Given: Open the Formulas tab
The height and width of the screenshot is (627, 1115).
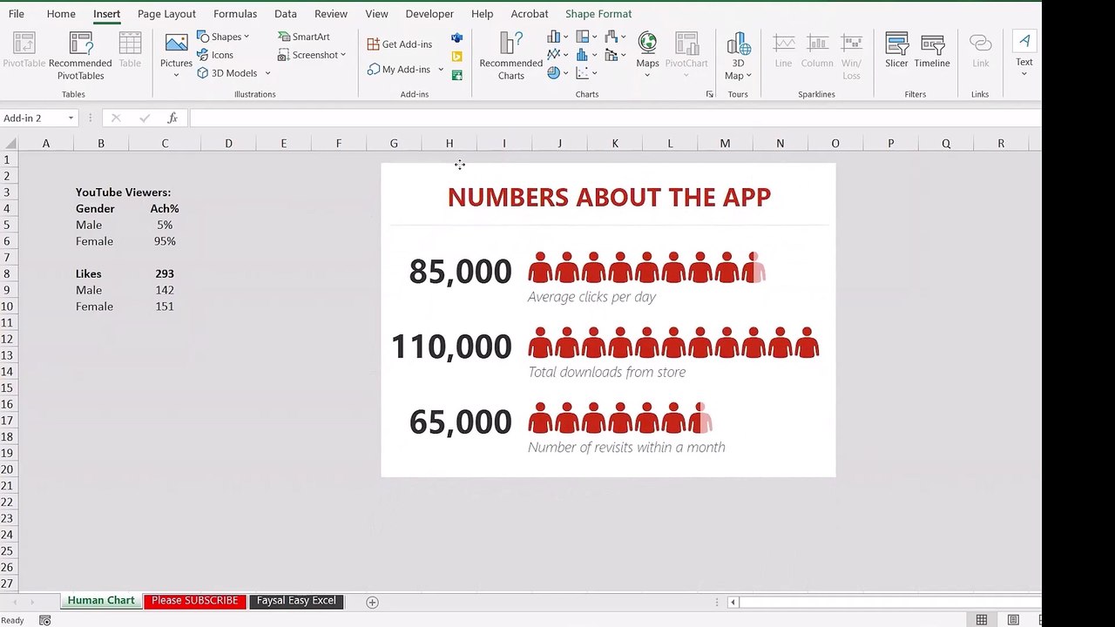Looking at the screenshot, I should click(235, 14).
